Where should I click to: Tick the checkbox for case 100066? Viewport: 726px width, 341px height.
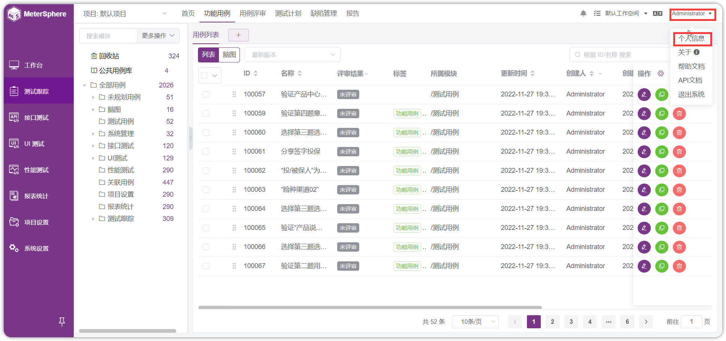click(206, 247)
